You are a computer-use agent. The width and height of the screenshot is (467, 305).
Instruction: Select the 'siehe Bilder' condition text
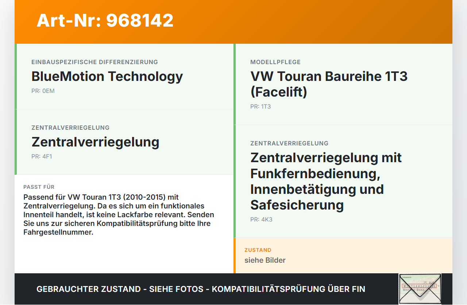point(265,260)
